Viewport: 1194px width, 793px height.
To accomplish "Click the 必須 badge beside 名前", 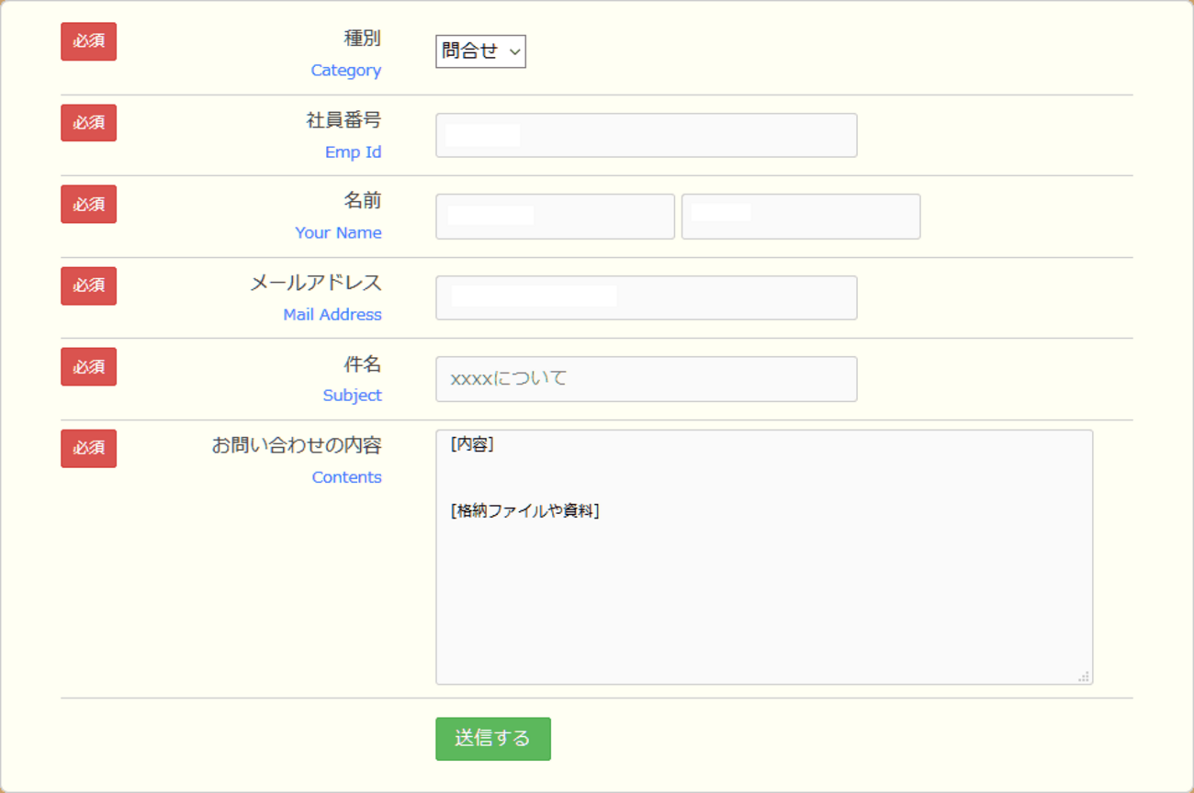I will (89, 205).
